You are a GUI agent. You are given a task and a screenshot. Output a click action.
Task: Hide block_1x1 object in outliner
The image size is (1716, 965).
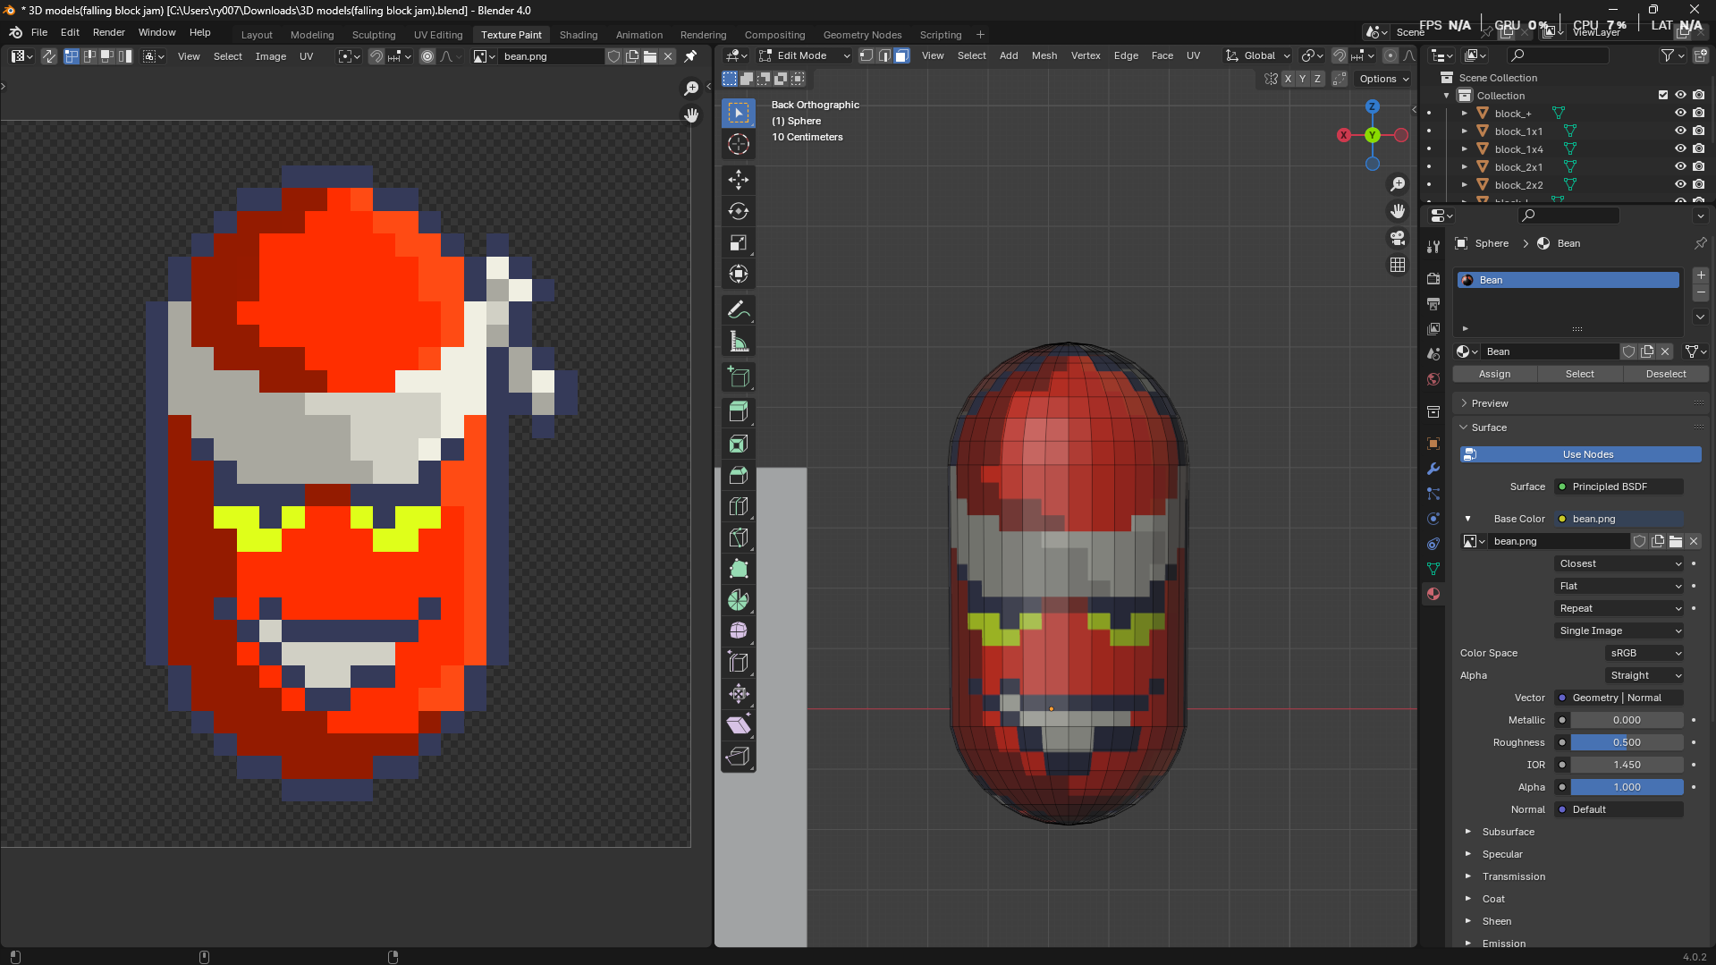point(1680,131)
